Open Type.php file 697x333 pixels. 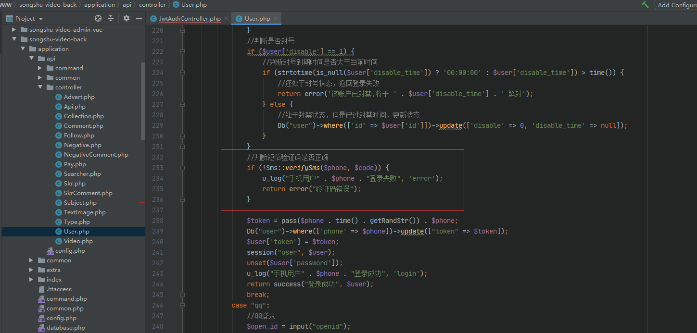pyautogui.click(x=76, y=222)
